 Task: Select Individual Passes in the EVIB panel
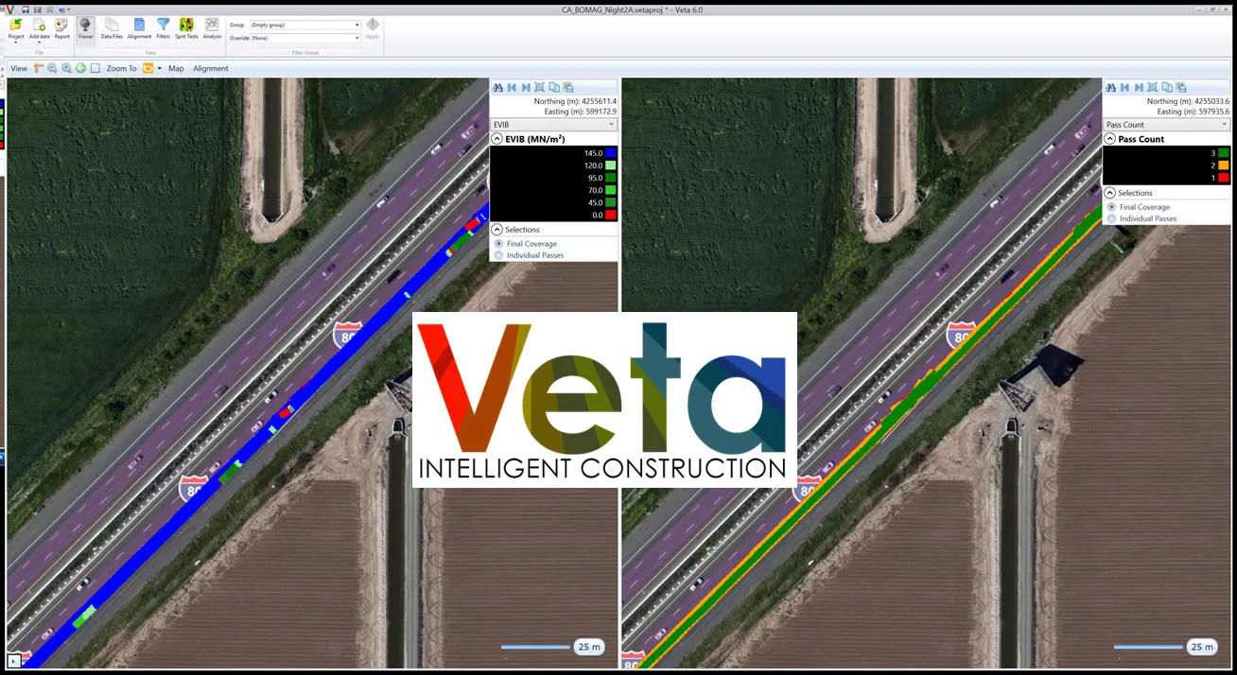530,255
